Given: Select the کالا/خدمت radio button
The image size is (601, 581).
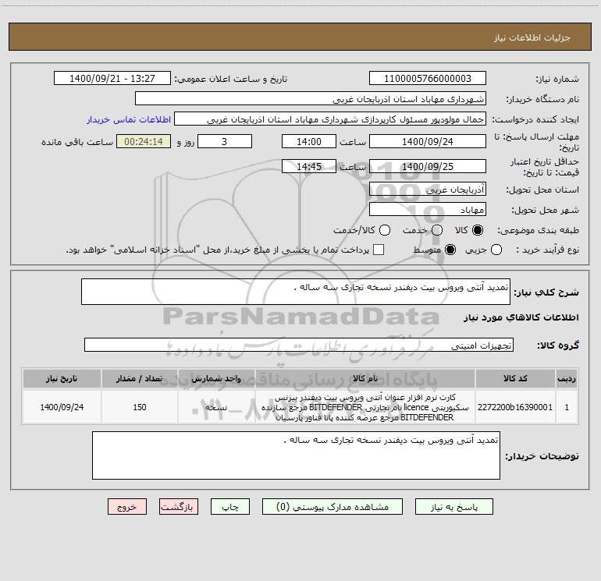Looking at the screenshot, I should click(385, 230).
